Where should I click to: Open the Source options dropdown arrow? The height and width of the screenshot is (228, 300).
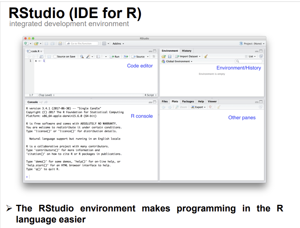(x=148, y=57)
